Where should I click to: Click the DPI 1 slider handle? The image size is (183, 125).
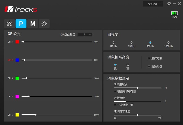(23, 42)
